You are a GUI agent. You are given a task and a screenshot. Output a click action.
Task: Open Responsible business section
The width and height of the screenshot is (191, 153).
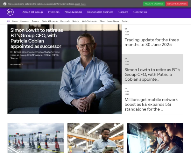(100, 12)
